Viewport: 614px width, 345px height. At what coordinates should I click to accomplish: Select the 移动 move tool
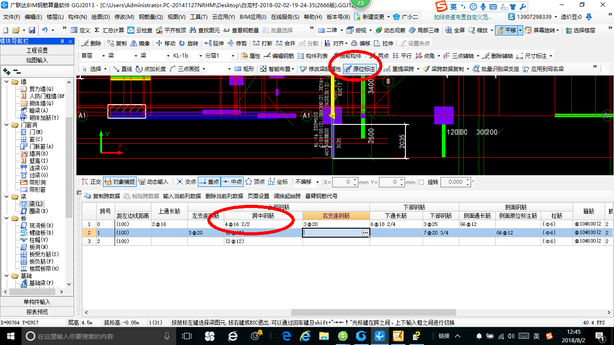coord(165,43)
